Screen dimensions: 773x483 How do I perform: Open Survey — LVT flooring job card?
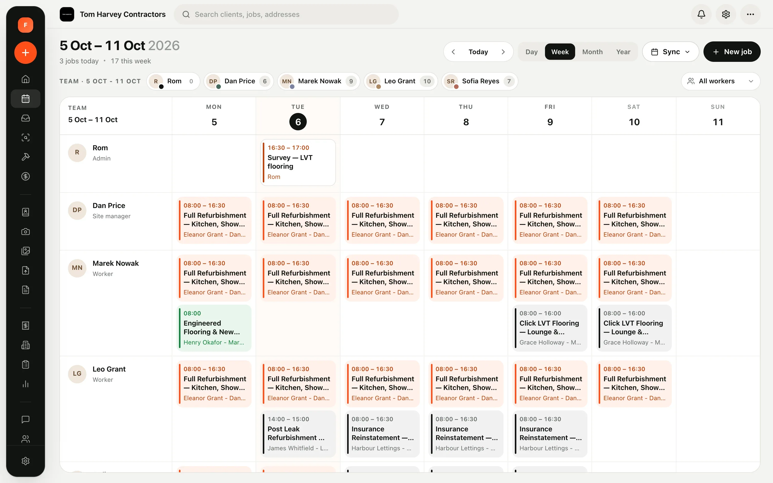298,162
